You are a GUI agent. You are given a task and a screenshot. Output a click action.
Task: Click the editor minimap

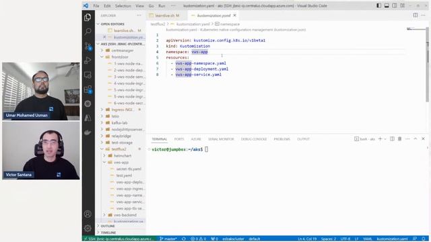(416, 29)
